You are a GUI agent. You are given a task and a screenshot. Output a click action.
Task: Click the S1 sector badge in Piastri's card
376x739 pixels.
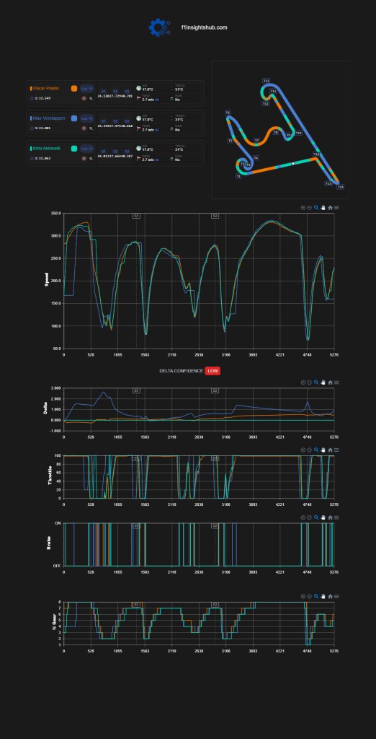104,91
